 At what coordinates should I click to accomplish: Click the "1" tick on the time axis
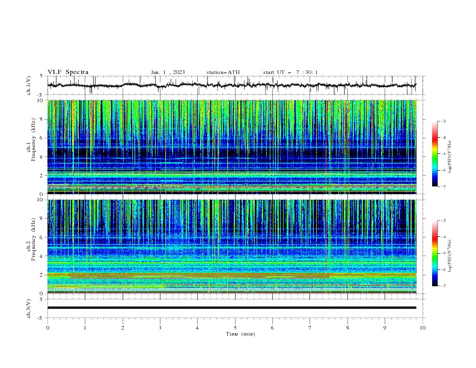pos(85,328)
